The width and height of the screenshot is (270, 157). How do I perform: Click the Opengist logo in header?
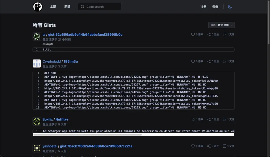(37, 7)
